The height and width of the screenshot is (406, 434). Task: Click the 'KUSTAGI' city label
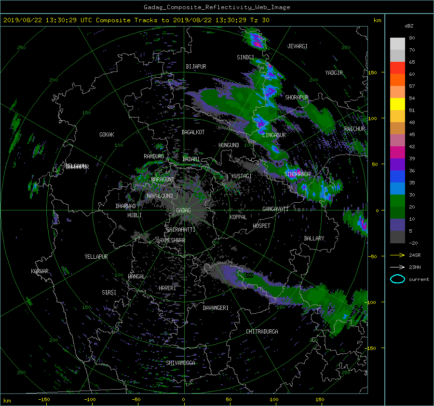pos(242,176)
